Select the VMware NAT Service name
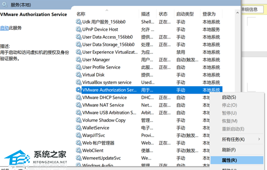The width and height of the screenshot is (267, 170). [103, 105]
